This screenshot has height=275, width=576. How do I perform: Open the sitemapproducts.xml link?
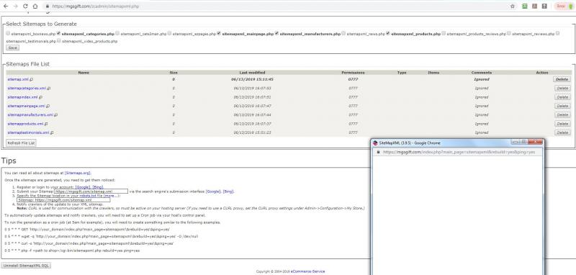click(25, 124)
